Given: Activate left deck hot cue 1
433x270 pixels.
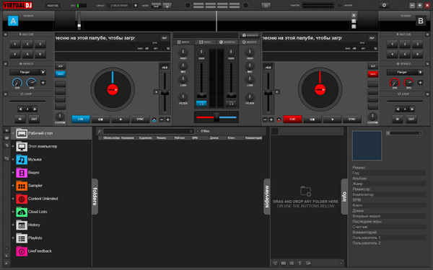Looking at the screenshot, I should 15,44.
